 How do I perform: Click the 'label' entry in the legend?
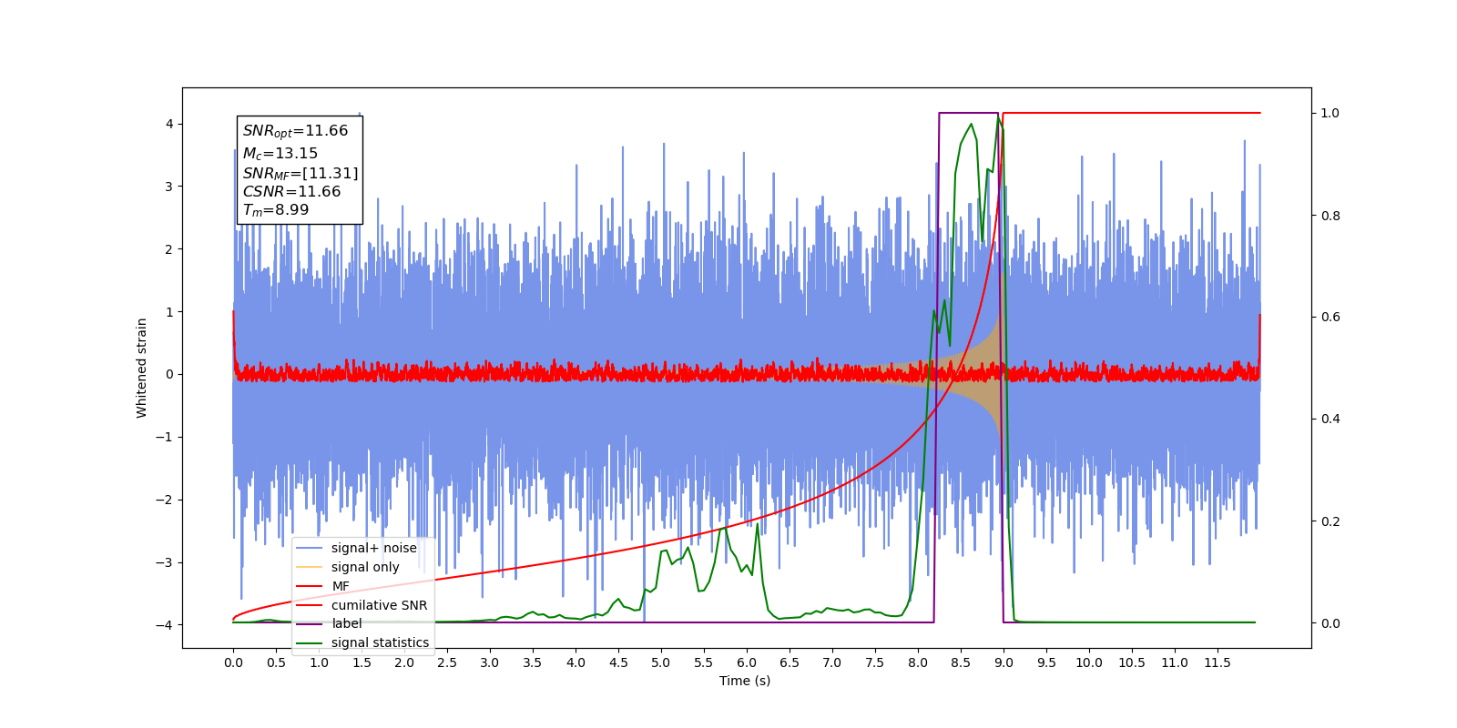click(346, 623)
